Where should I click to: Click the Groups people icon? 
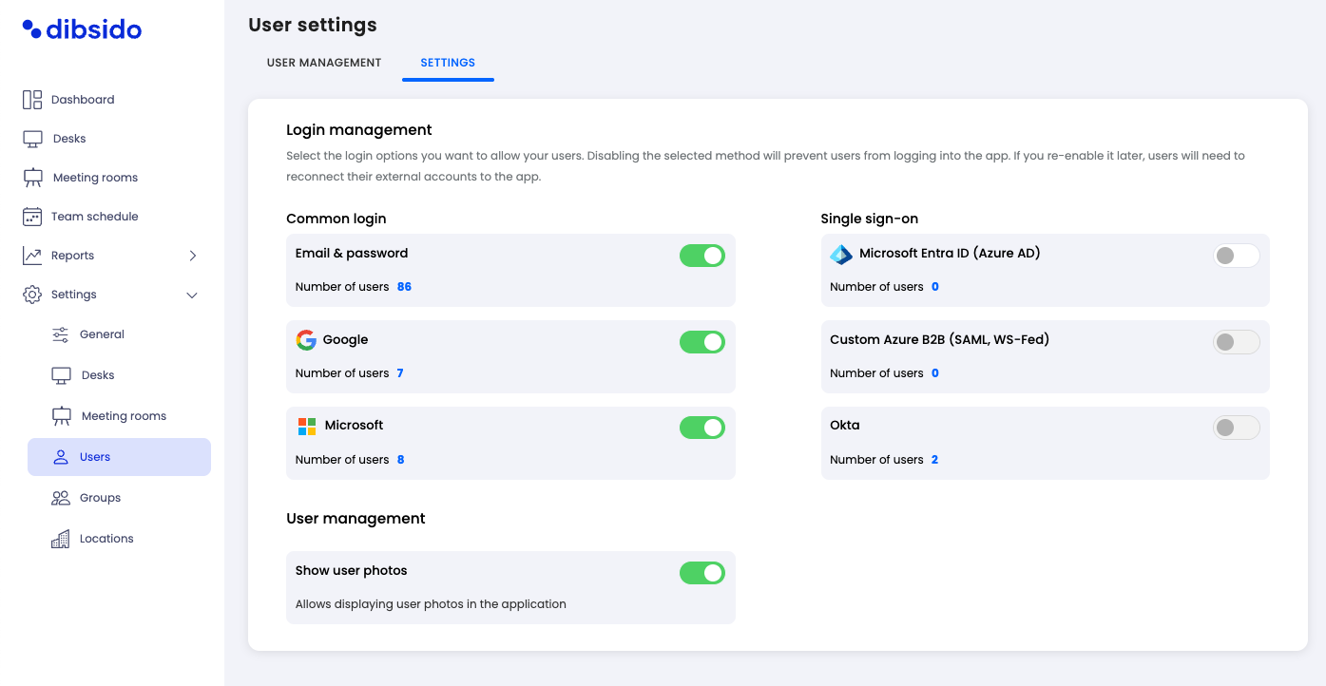point(61,498)
